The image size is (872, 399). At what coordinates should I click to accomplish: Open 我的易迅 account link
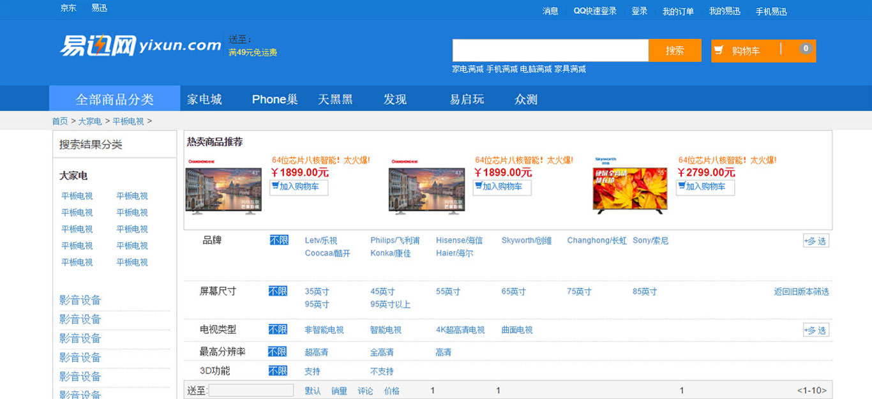pos(725,11)
